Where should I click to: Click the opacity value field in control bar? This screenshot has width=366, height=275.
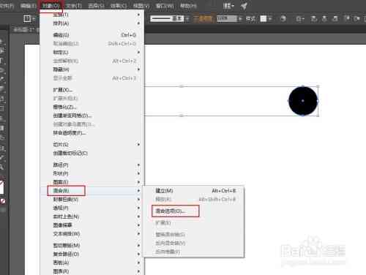[227, 18]
